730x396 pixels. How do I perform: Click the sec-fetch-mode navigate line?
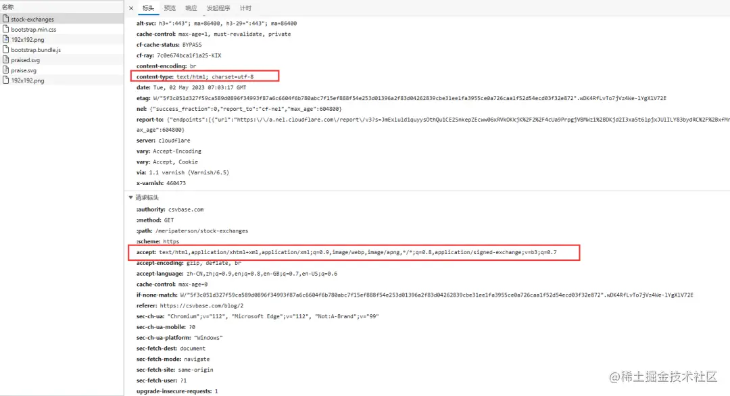173,360
